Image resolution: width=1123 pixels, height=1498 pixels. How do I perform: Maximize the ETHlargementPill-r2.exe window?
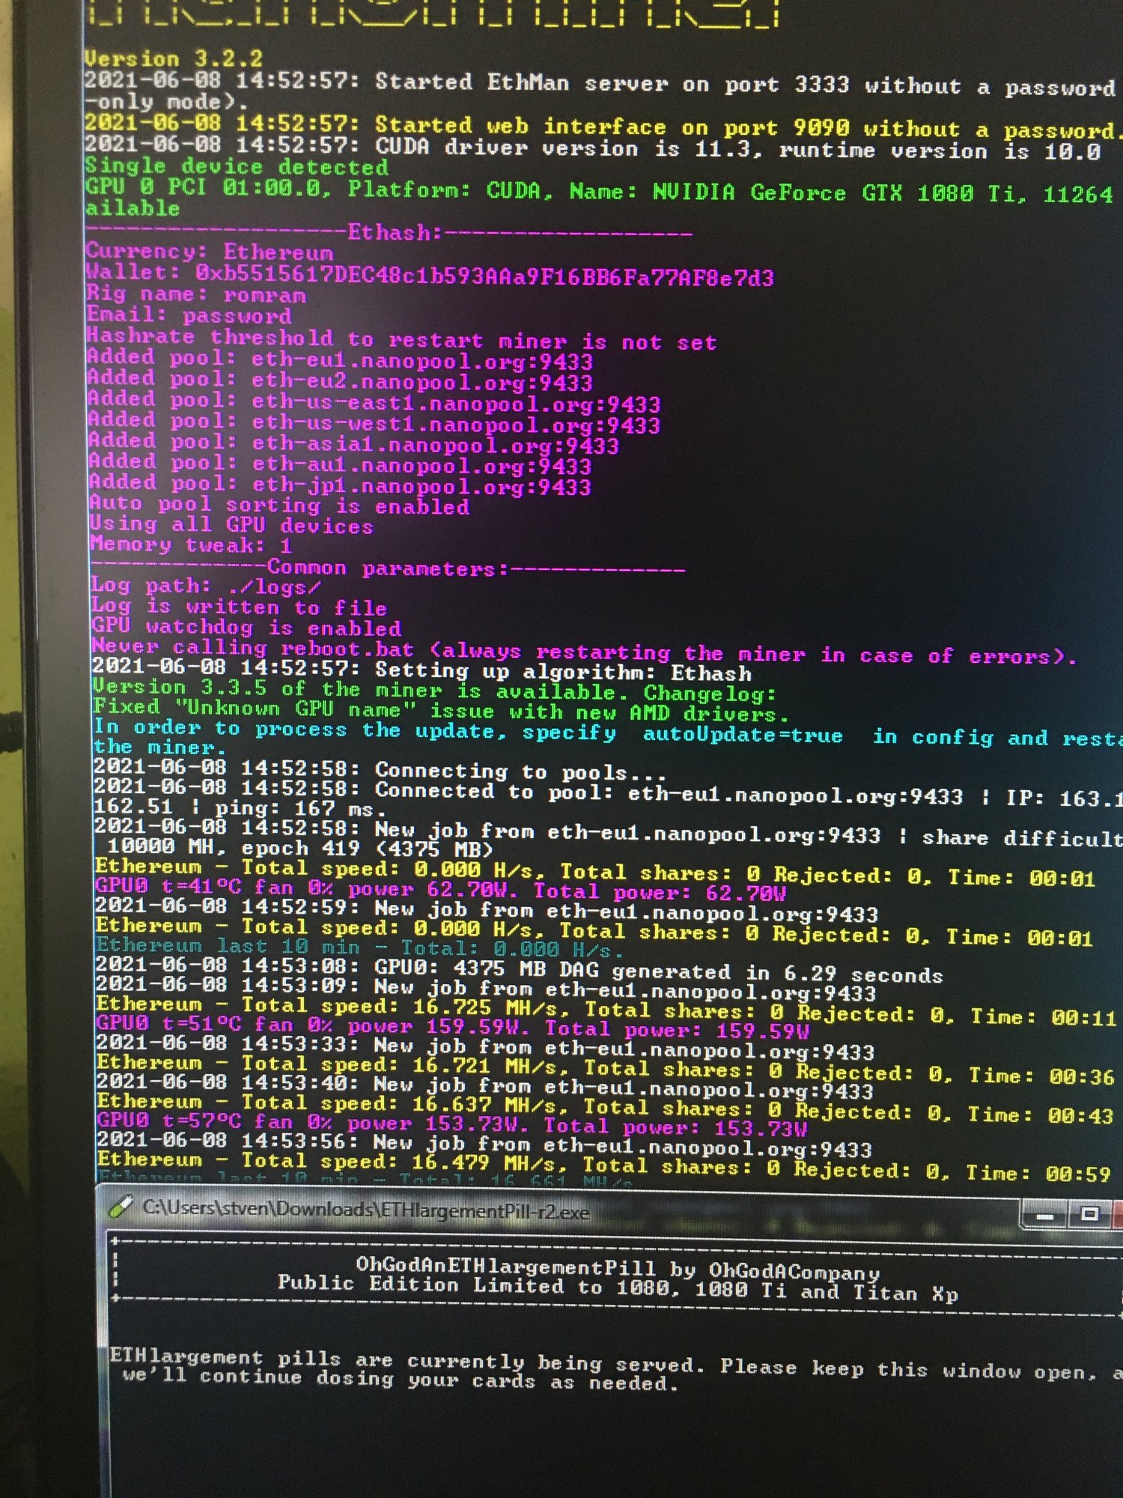click(1089, 1214)
